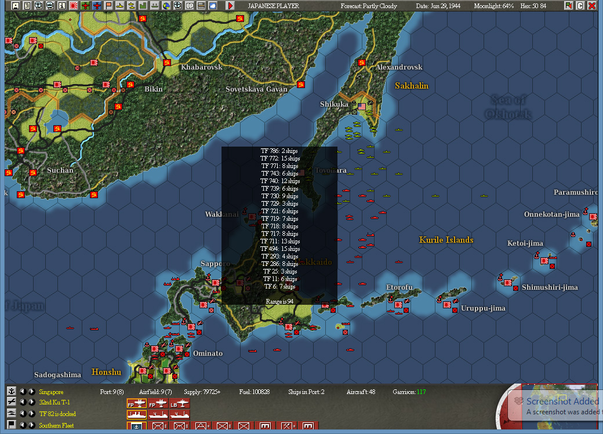The width and height of the screenshot is (603, 434).
Task: Open the OP operations toolbar icon
Action: pos(190,5)
